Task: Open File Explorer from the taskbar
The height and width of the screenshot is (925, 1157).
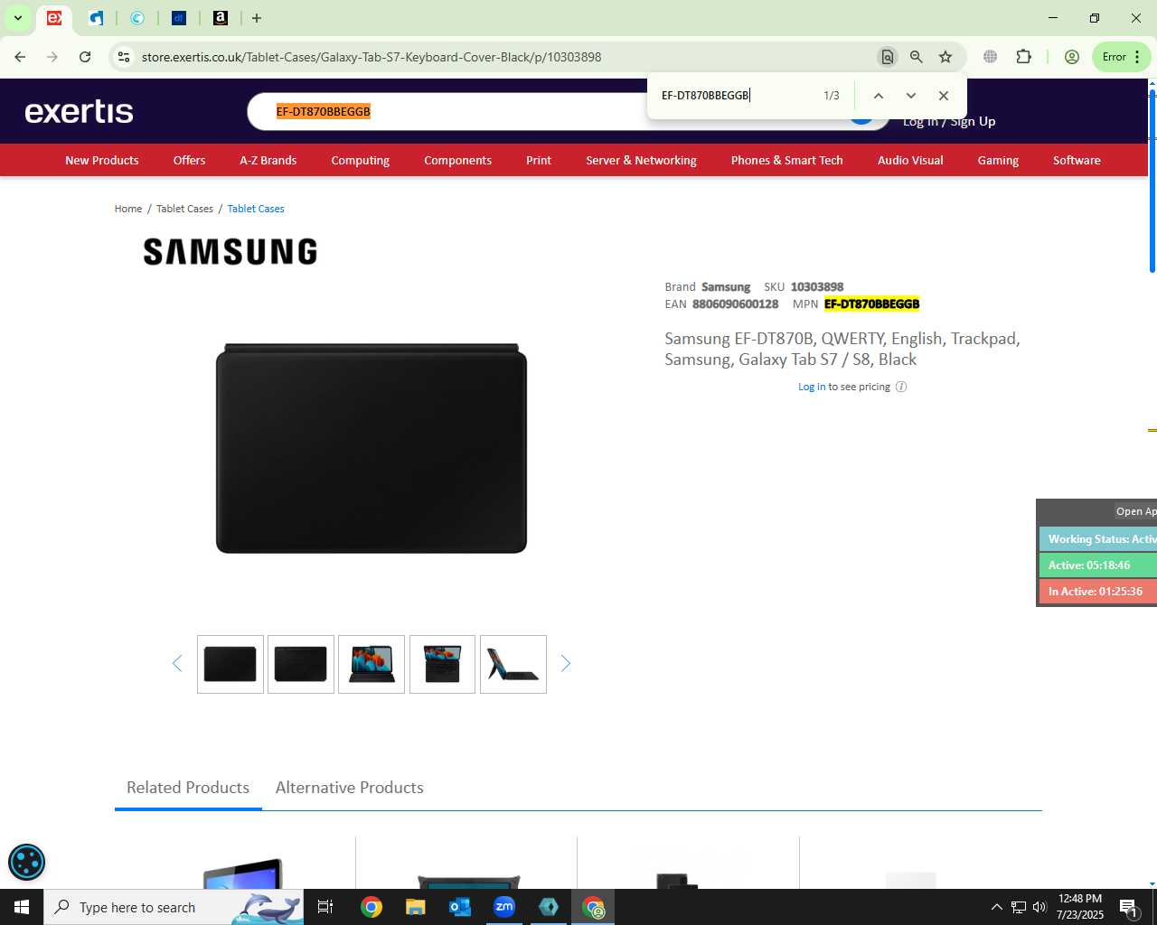Action: [x=415, y=907]
